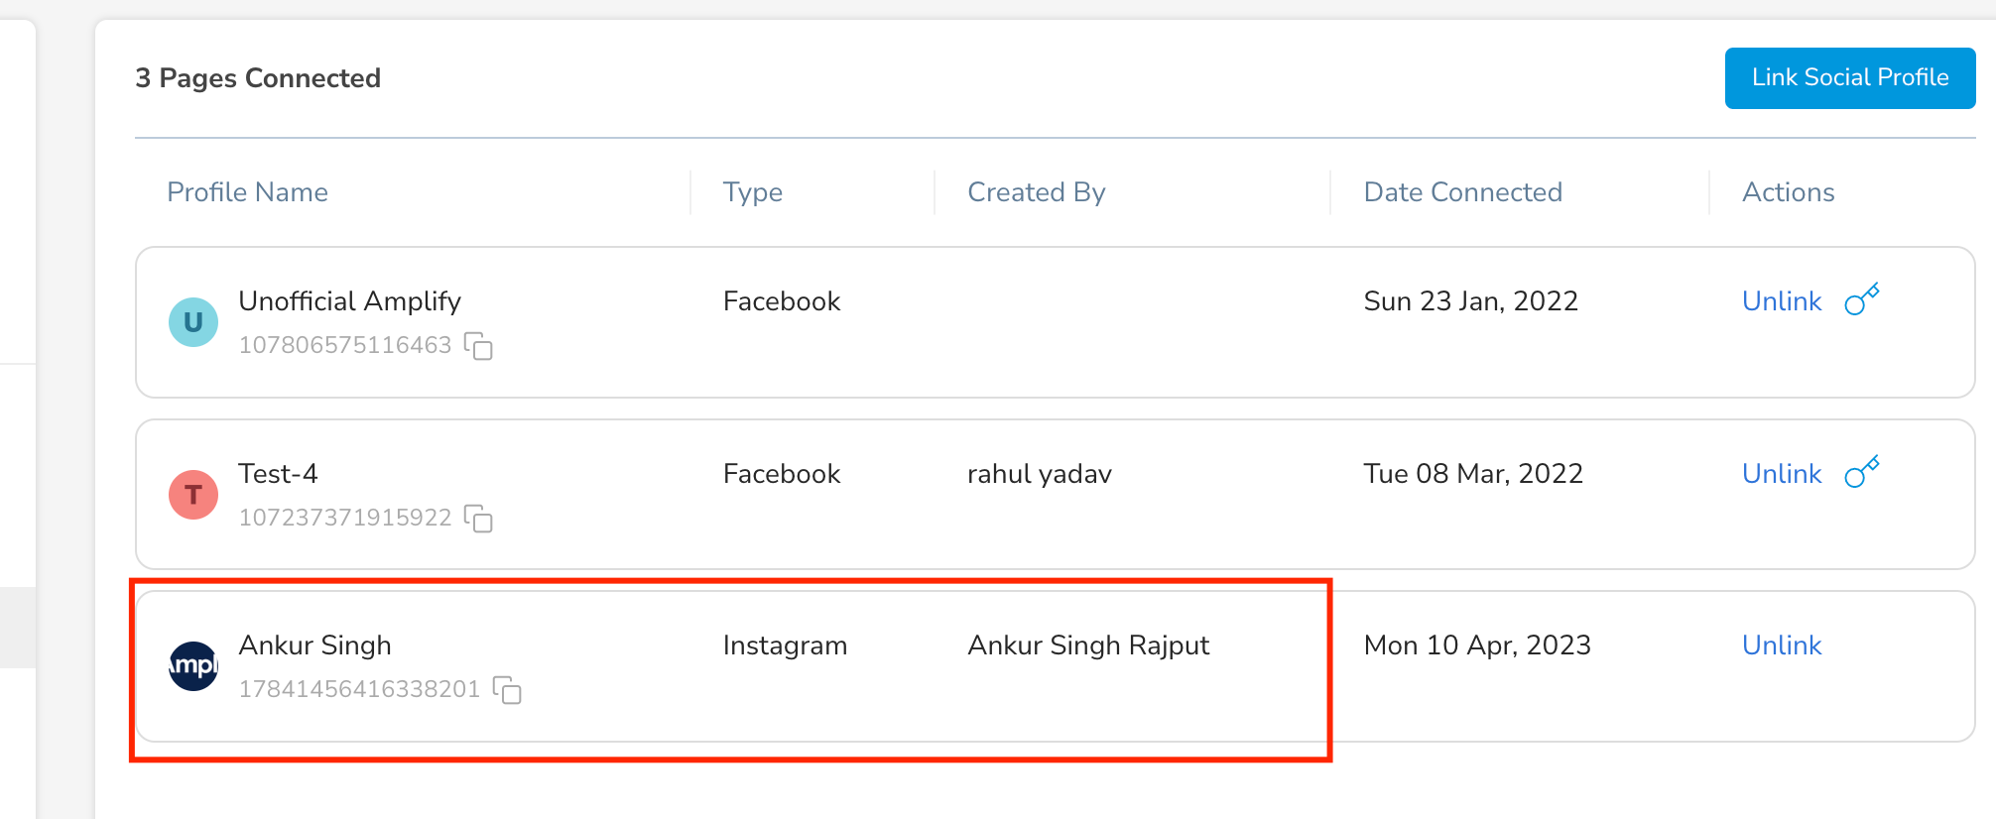Unlink the Unofficial Amplify profile
1996x819 pixels.
1782,301
